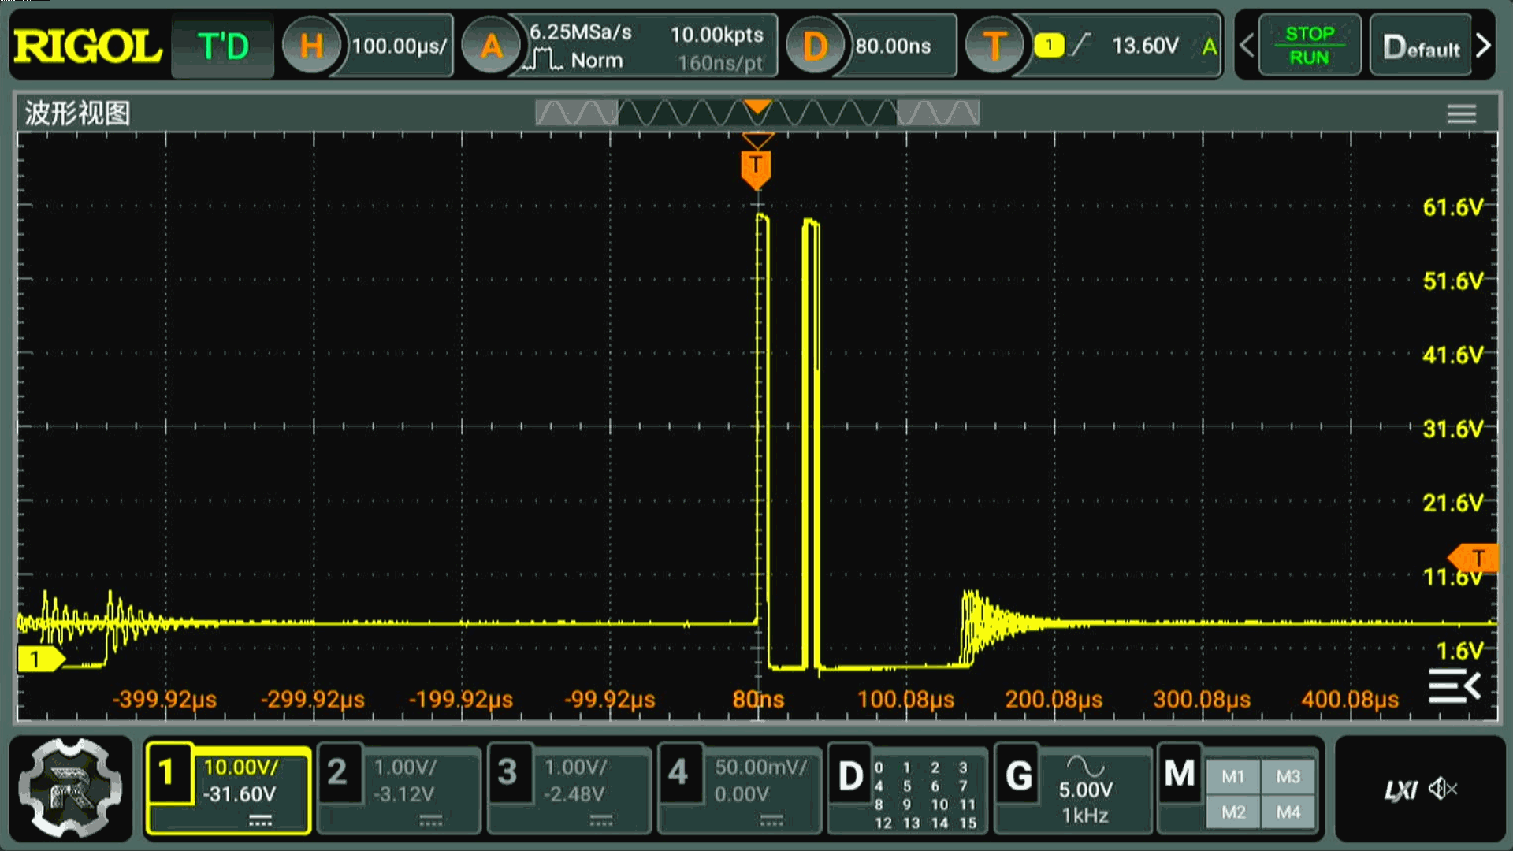Click the RIGOL gear navigation icon
This screenshot has width=1513, height=851.
click(70, 788)
